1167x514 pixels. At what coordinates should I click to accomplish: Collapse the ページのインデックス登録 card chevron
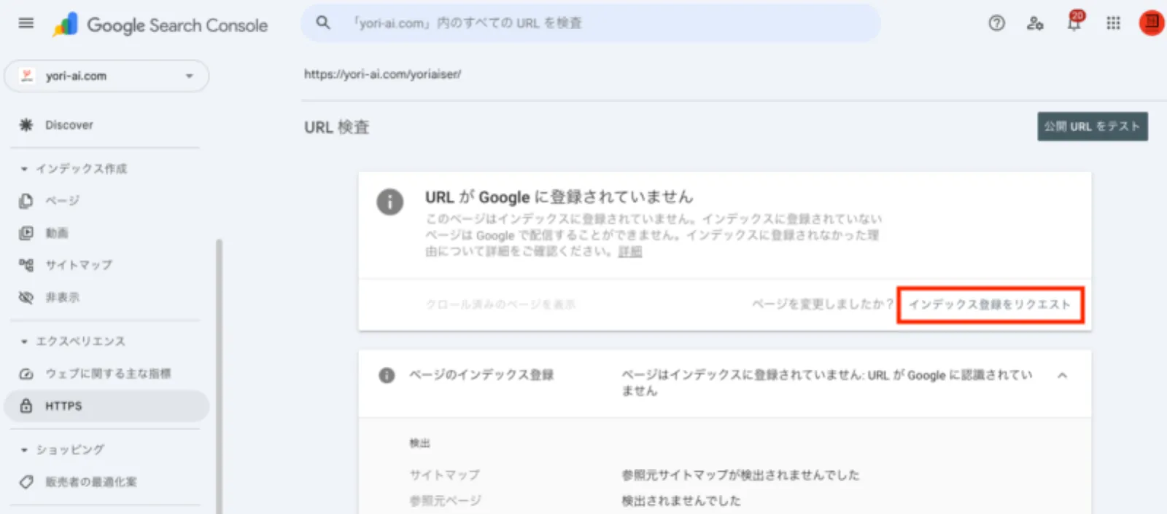click(x=1063, y=376)
